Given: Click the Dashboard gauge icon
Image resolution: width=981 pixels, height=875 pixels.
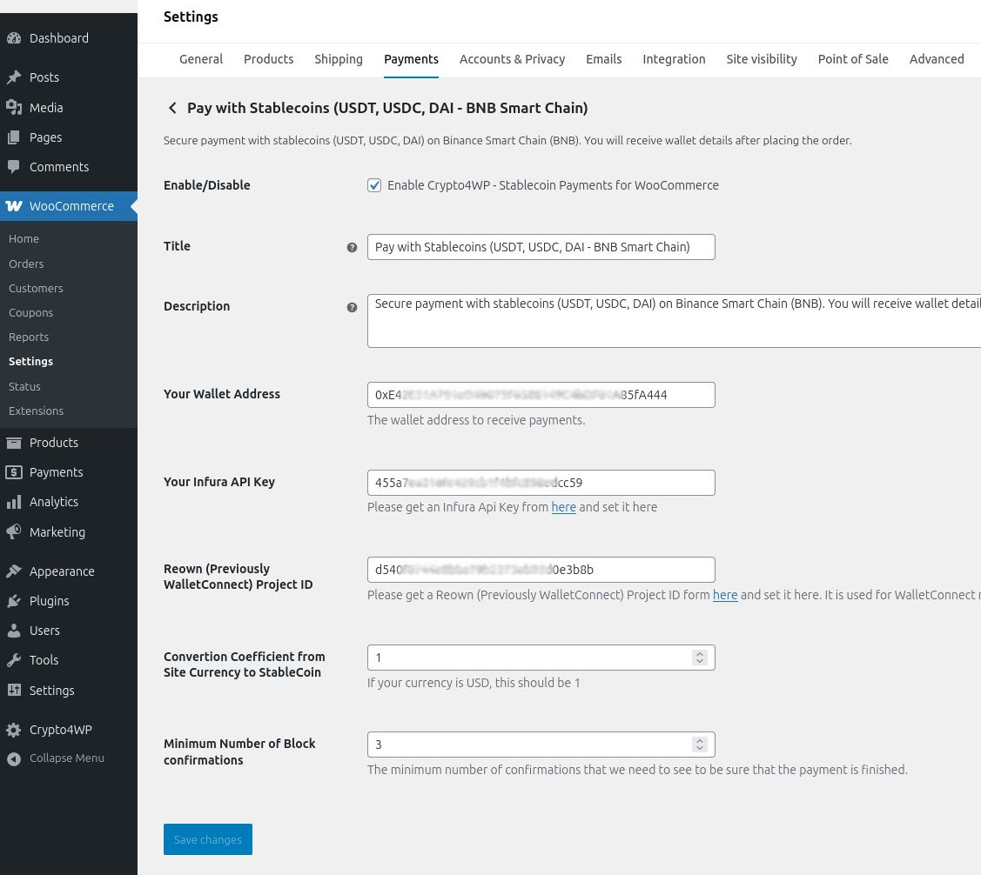Looking at the screenshot, I should [x=14, y=38].
